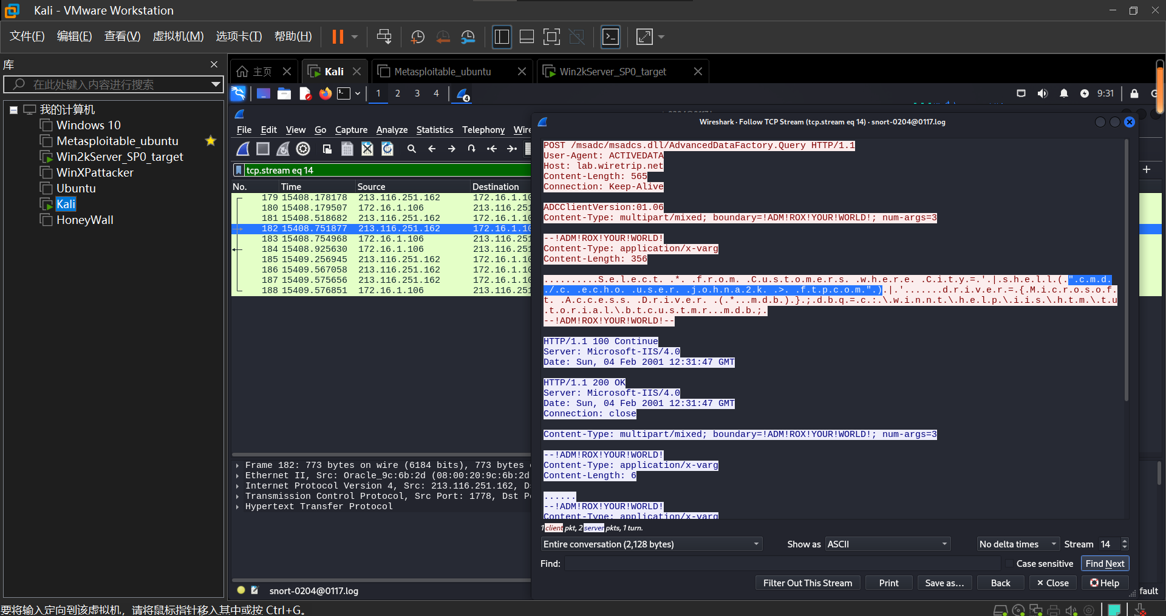The image size is (1166, 616).
Task: Expand the Frame 182 details row
Action: pos(237,465)
